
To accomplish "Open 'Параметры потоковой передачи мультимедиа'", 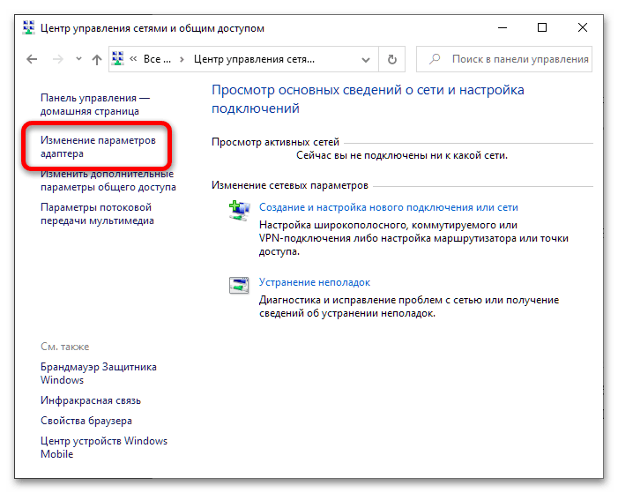I will 97,213.
